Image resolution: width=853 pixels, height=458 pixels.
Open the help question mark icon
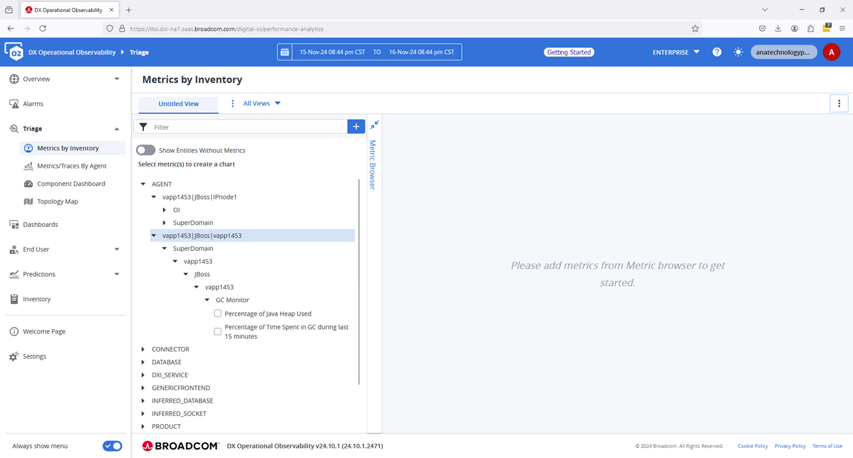click(x=717, y=52)
